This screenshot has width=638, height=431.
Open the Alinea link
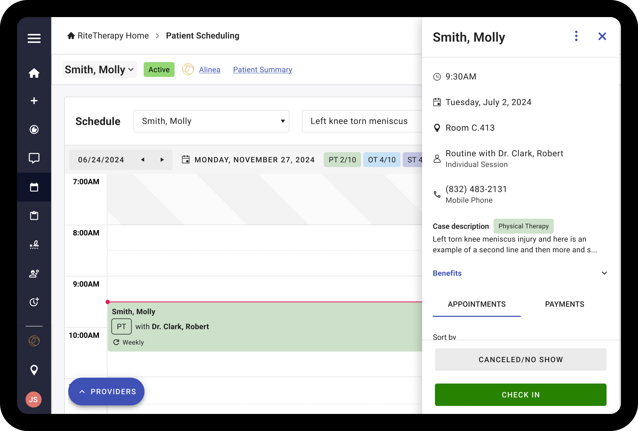(209, 70)
